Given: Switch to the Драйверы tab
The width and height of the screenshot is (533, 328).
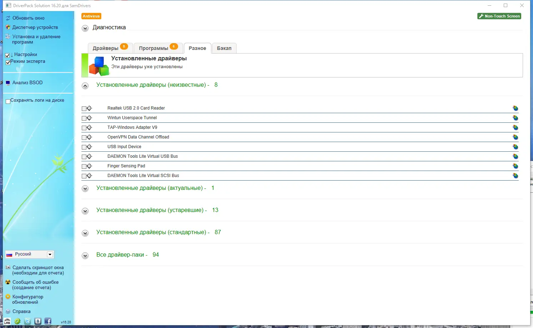Looking at the screenshot, I should [x=110, y=48].
